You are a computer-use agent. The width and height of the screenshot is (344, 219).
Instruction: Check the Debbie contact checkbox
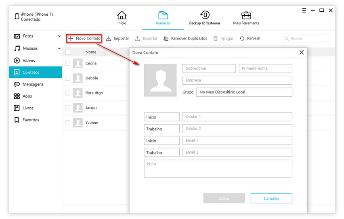(68, 78)
